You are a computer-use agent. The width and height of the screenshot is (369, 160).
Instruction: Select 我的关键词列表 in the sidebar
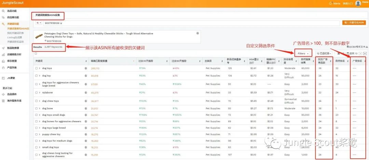15,33
